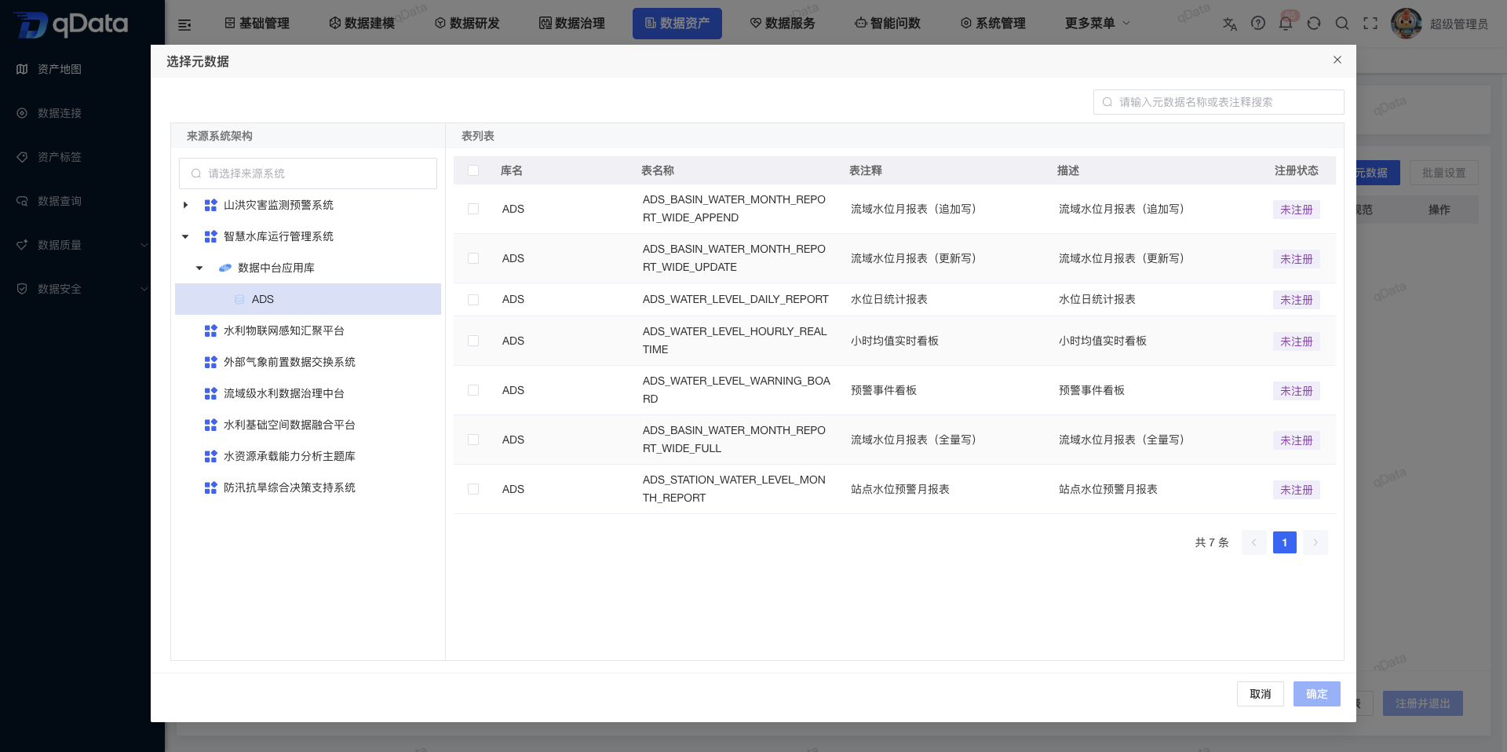Click the 数据安全 shield icon
Screen dimensions: 1507x752
(x=22, y=289)
